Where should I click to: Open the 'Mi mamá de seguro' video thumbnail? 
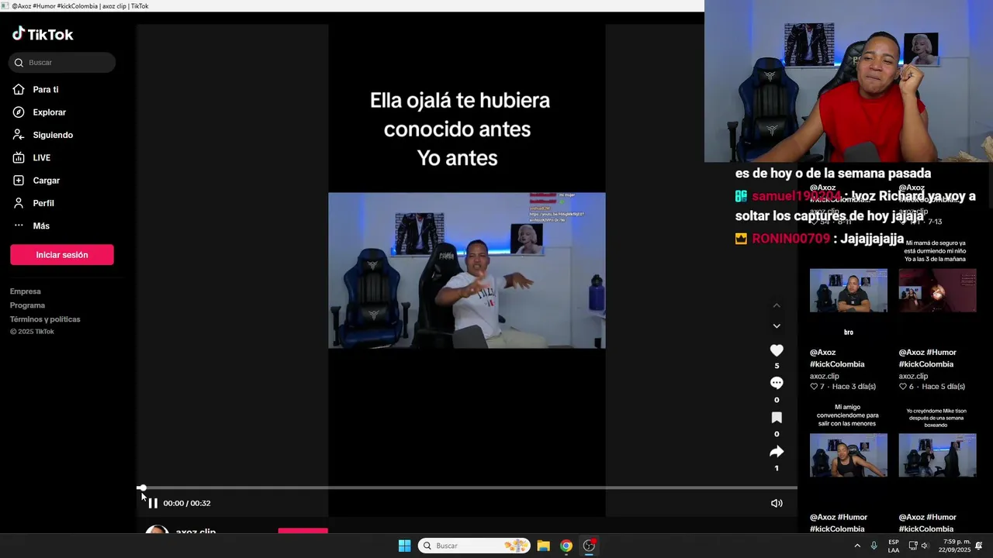coord(937,291)
